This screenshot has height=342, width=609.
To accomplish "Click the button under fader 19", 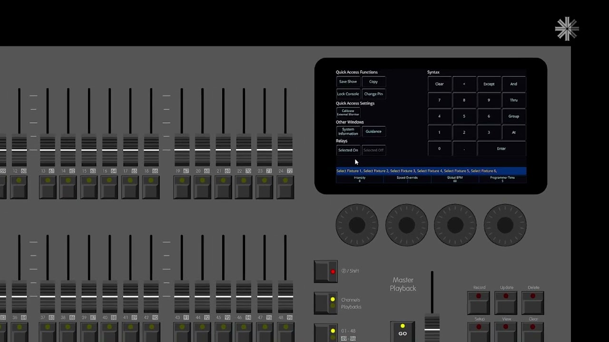I will (181, 186).
